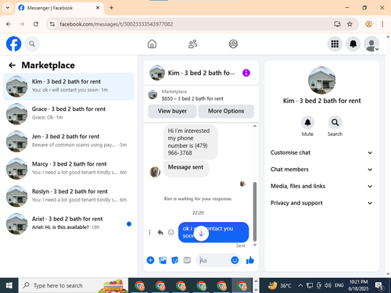391x293 pixels.
Task: Open install app icon in address bar
Action: pyautogui.click(x=337, y=24)
